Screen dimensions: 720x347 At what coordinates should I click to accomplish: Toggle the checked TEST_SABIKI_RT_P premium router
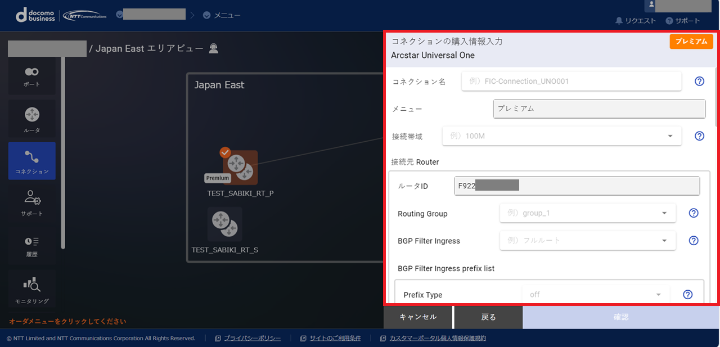pyautogui.click(x=240, y=167)
